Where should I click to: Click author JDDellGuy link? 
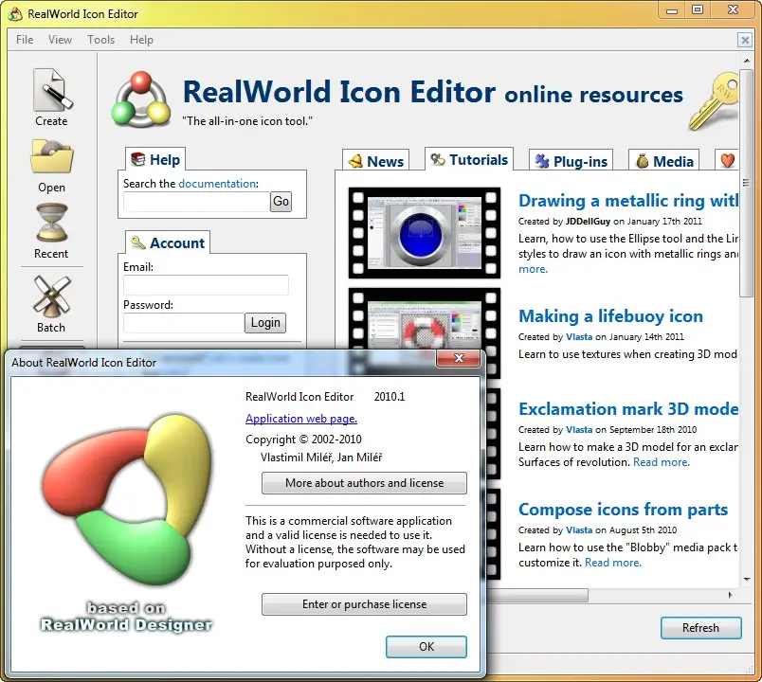(x=588, y=221)
